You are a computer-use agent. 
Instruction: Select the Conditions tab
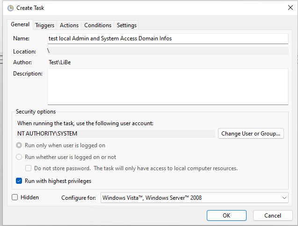click(x=98, y=25)
